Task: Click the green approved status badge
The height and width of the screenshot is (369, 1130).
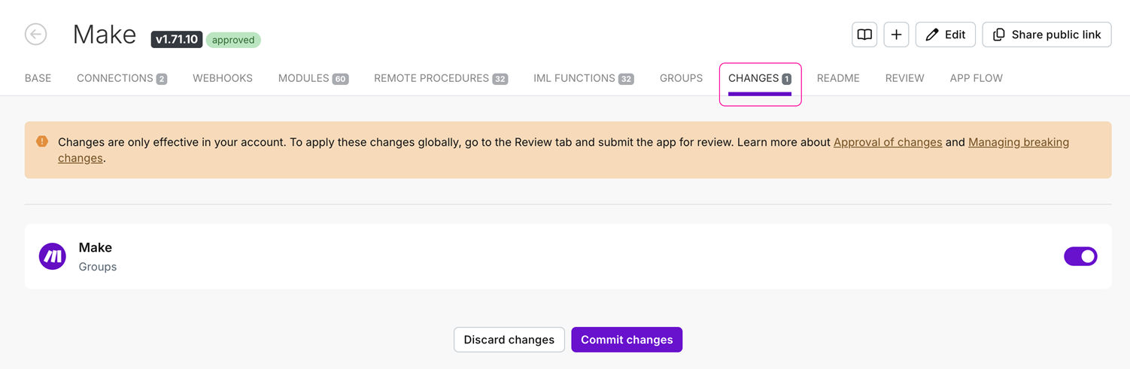Action: pos(233,40)
